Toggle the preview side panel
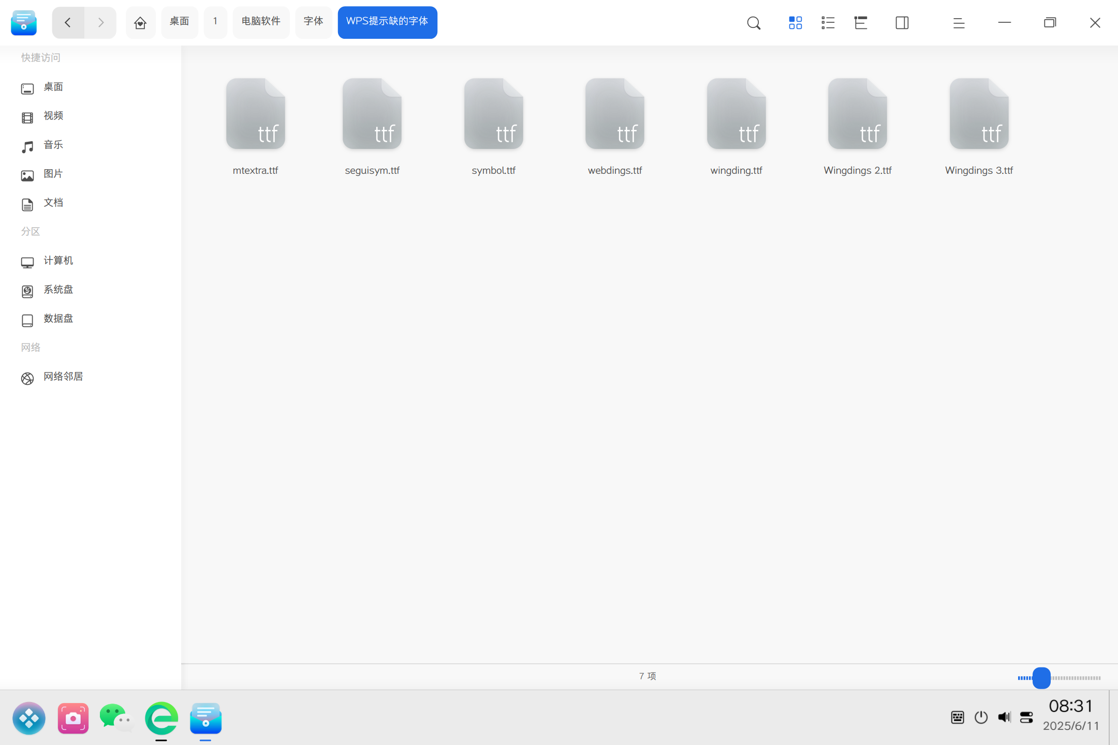Screen dimensions: 1118x745 click(902, 23)
